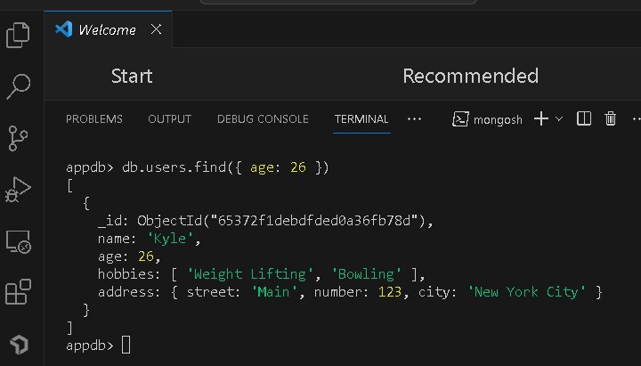Expand launch profile chevron beside plus
The image size is (641, 366).
pos(559,118)
